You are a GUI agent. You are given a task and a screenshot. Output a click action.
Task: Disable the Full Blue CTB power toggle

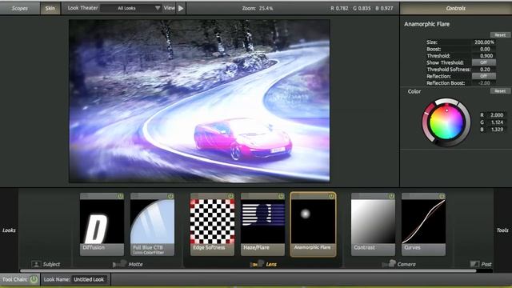click(x=170, y=196)
